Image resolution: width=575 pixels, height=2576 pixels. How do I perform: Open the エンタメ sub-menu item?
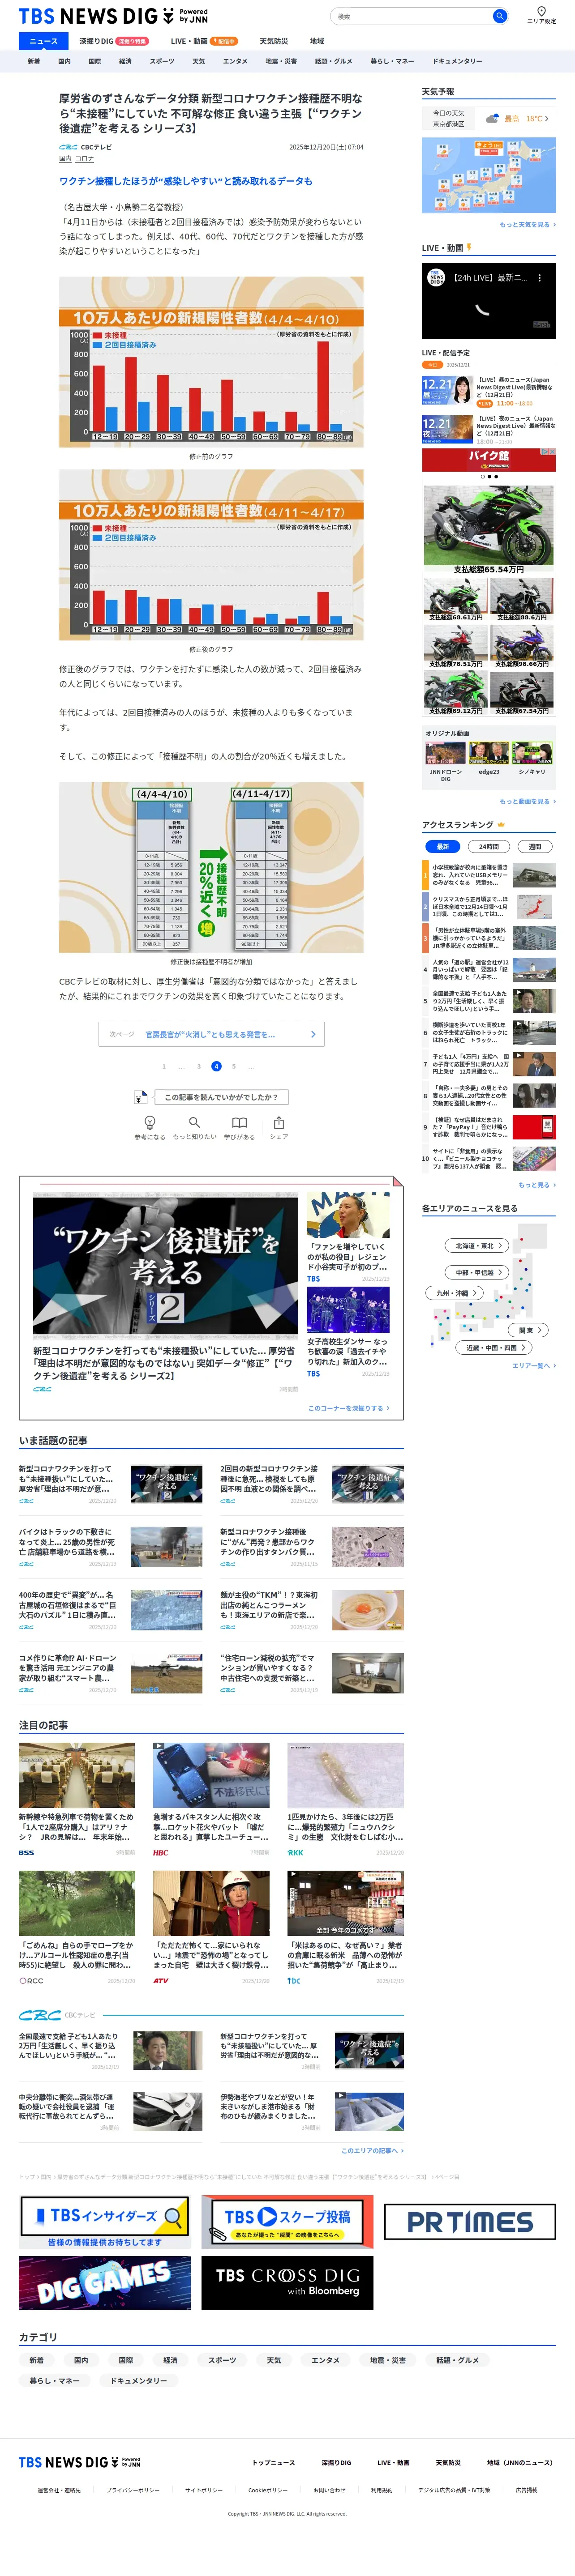click(235, 61)
